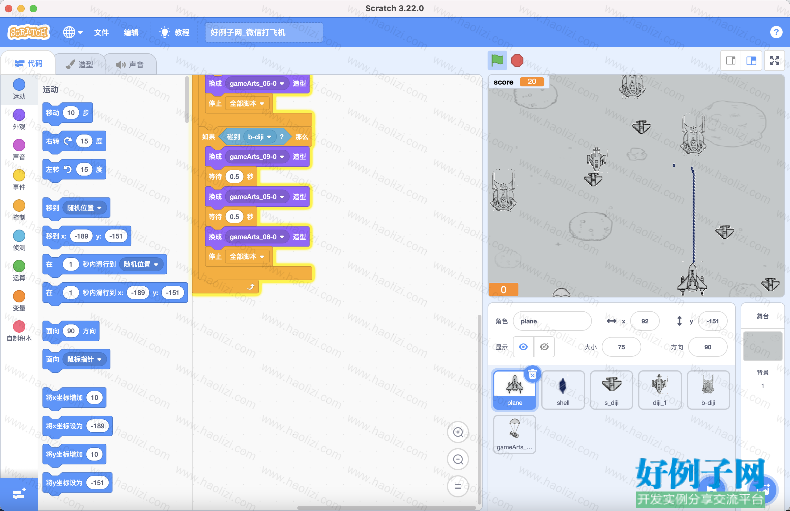Select the 控制 control category
This screenshot has height=511, width=790.
pos(19,210)
